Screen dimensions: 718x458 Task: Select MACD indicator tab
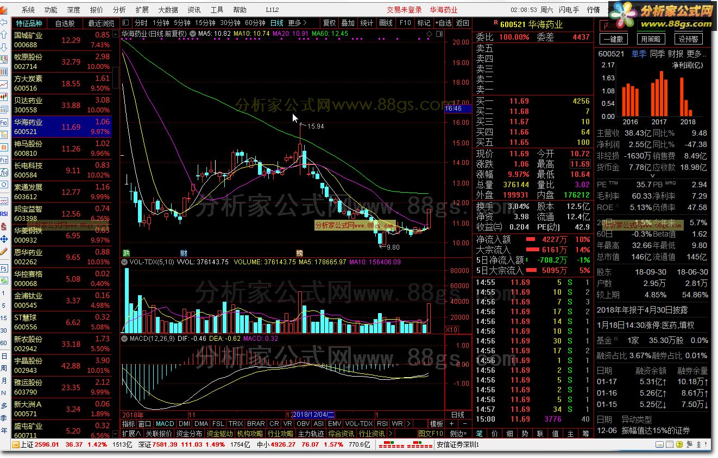point(165,424)
